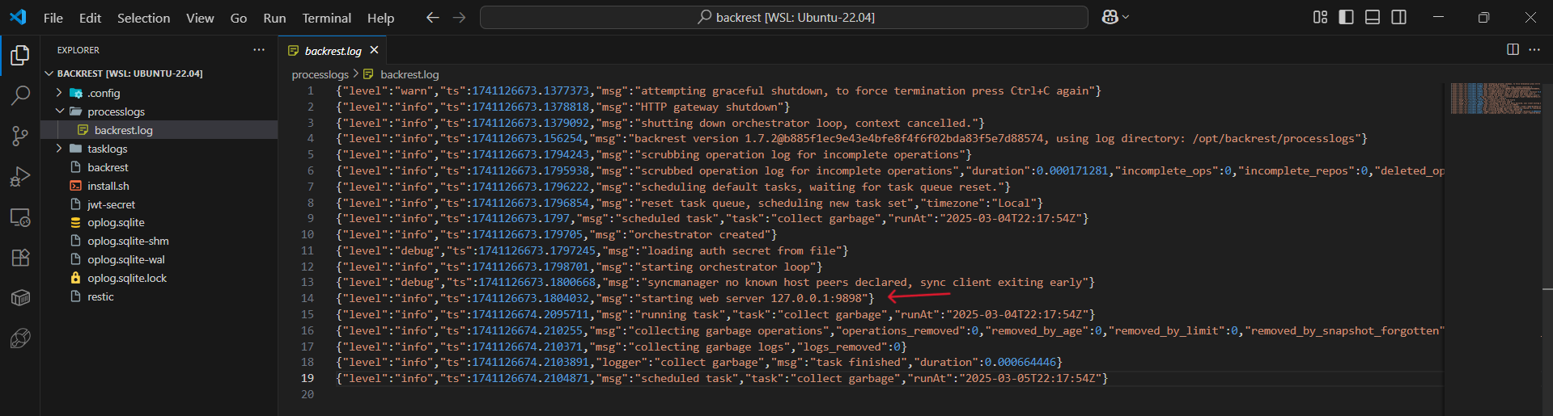Click the last activity bar icon below Containers
The height and width of the screenshot is (416, 1553).
[x=20, y=338]
